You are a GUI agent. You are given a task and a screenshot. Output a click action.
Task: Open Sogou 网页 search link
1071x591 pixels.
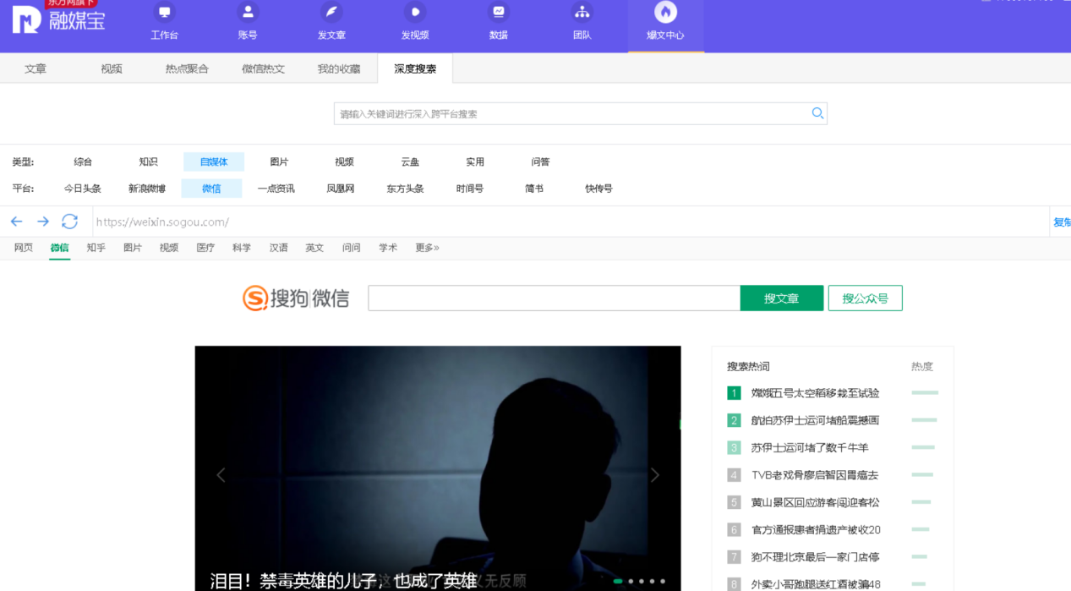tap(24, 248)
